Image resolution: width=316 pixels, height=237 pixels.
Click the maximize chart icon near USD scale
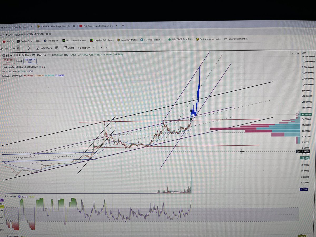298,52
